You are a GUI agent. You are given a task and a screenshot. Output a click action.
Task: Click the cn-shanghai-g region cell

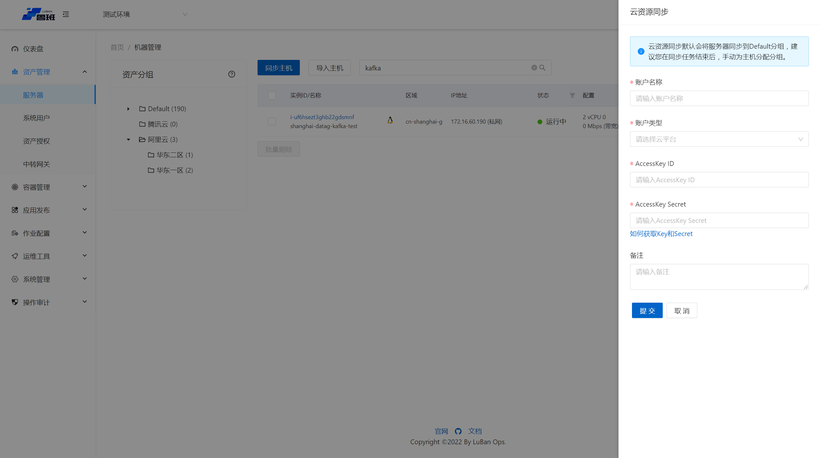[x=424, y=122]
